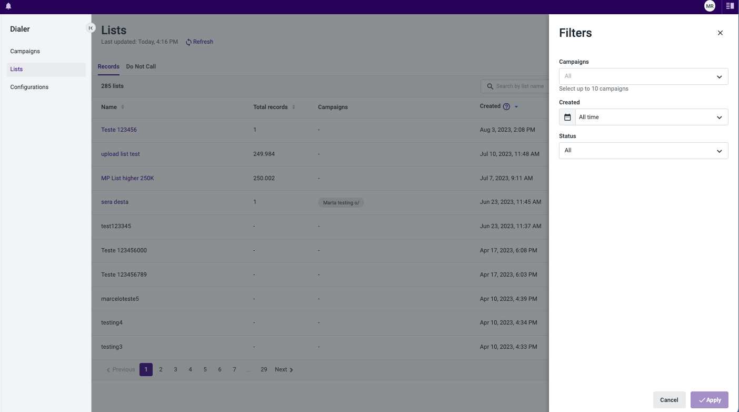Click the calendar icon in Created filter
Viewport: 739px width, 412px height.
(567, 117)
